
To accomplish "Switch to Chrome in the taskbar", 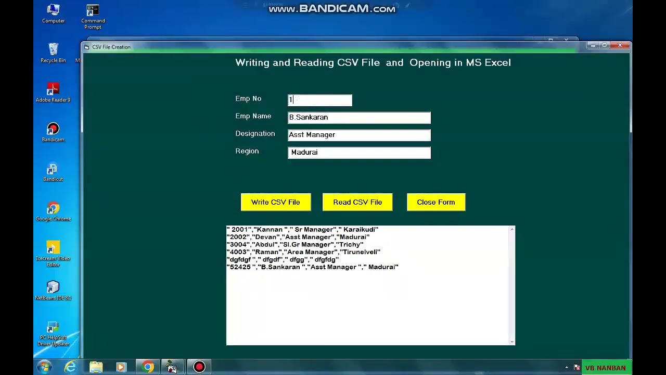I will click(x=148, y=367).
